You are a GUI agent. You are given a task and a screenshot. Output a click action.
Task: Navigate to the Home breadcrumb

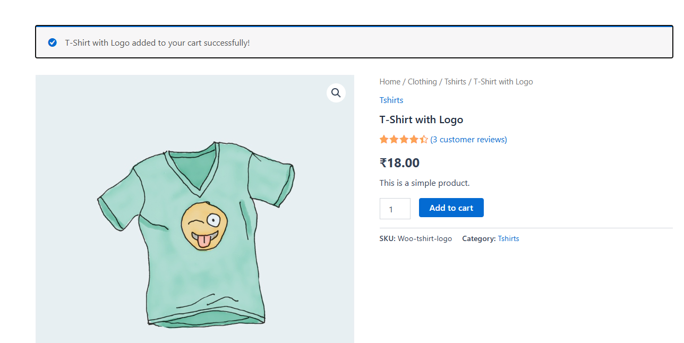pos(390,81)
